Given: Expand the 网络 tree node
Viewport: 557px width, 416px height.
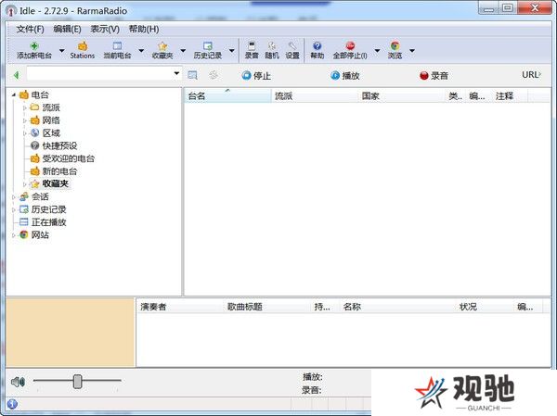Looking at the screenshot, I should coord(24,120).
